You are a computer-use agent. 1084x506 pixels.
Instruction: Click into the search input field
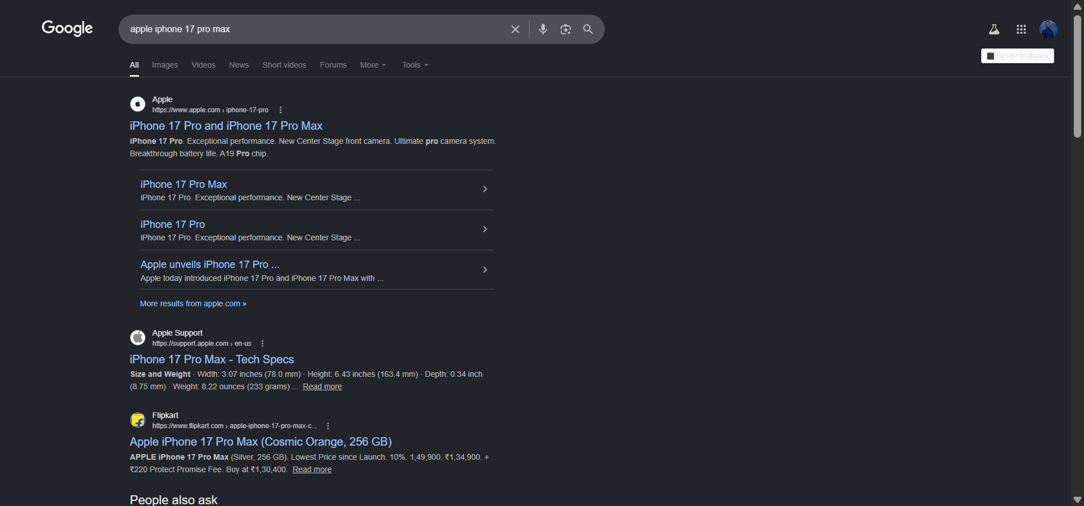tap(316, 29)
